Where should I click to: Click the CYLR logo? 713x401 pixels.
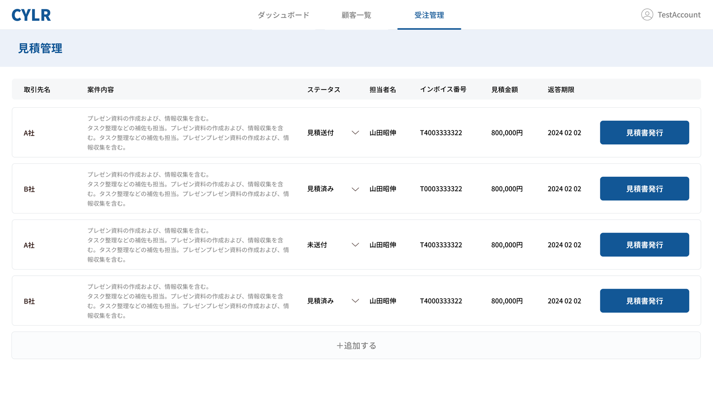pyautogui.click(x=31, y=15)
